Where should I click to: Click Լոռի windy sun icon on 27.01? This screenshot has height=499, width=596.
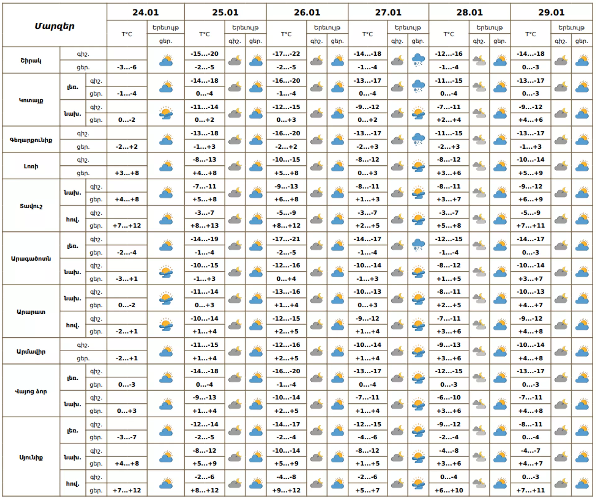click(418, 166)
